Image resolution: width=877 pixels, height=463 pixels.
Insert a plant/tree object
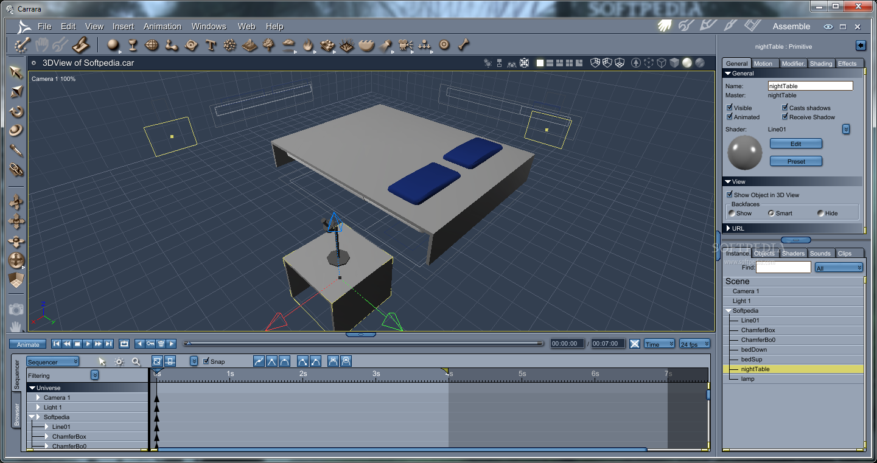click(x=268, y=44)
